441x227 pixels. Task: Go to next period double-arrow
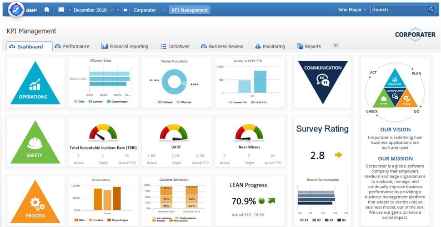118,10
